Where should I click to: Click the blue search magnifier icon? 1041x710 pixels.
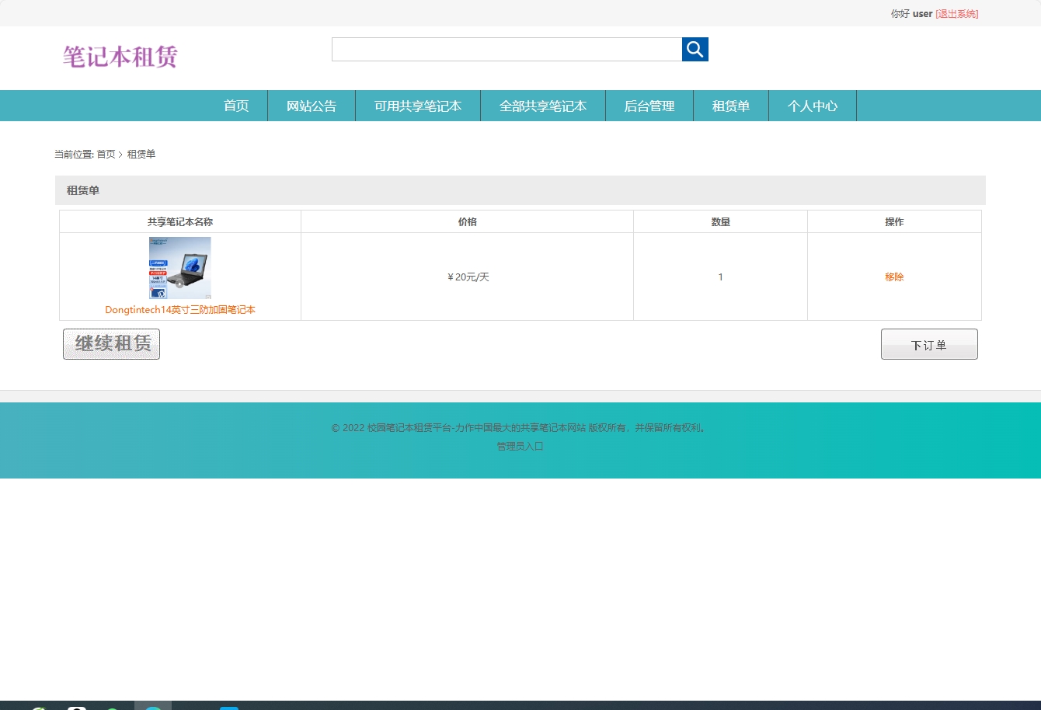[x=695, y=50]
